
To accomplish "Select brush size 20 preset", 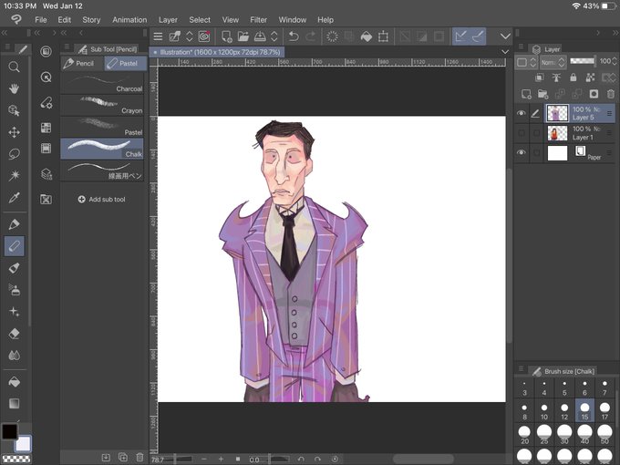I will 524,435.
